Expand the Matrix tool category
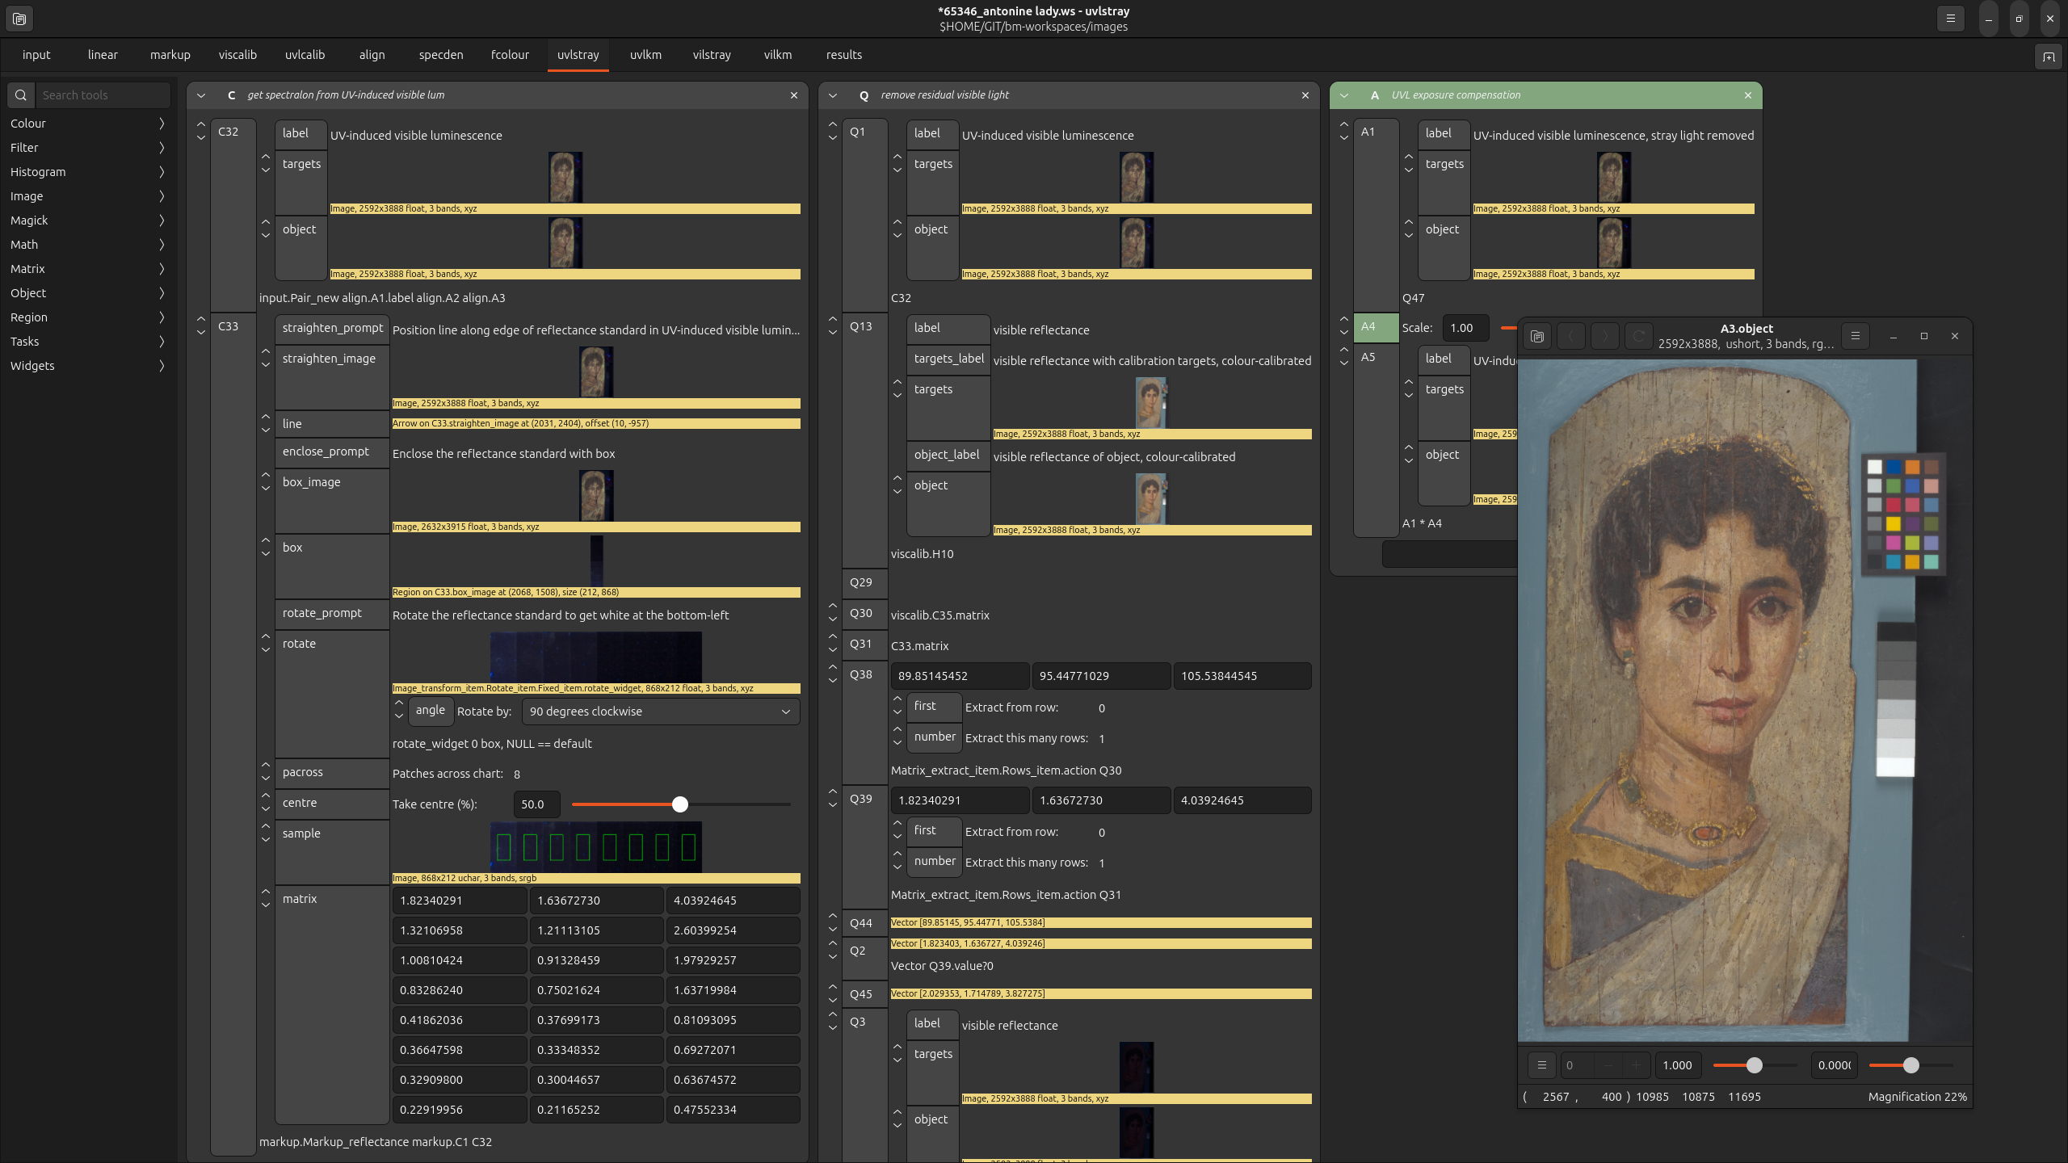The width and height of the screenshot is (2068, 1163). coord(87,269)
